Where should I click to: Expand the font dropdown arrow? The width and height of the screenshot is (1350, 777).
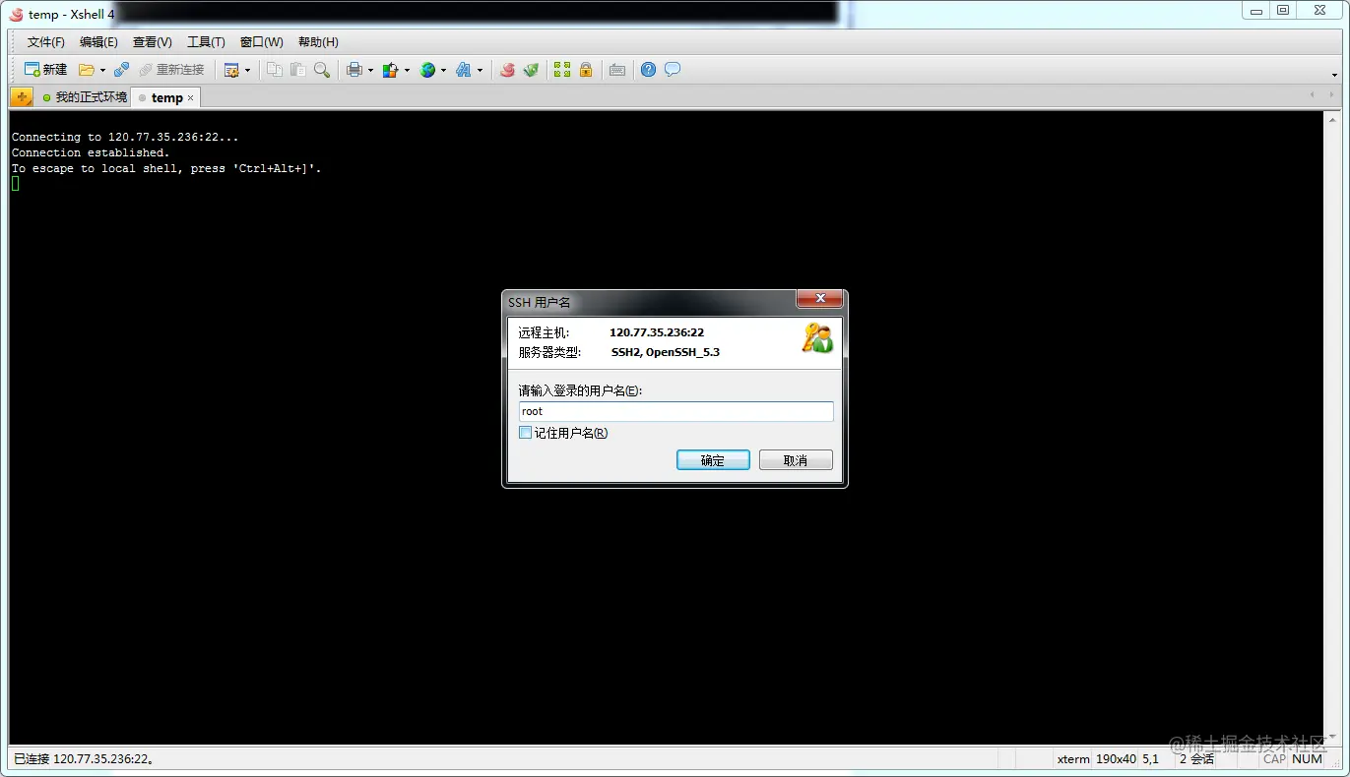point(480,70)
